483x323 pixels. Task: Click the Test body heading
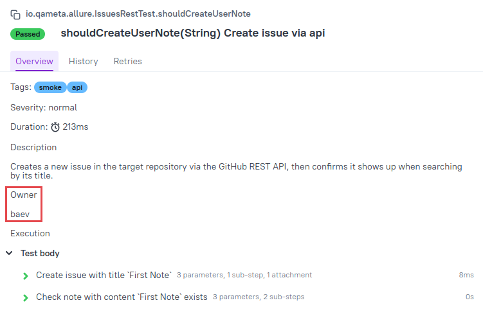pos(40,253)
